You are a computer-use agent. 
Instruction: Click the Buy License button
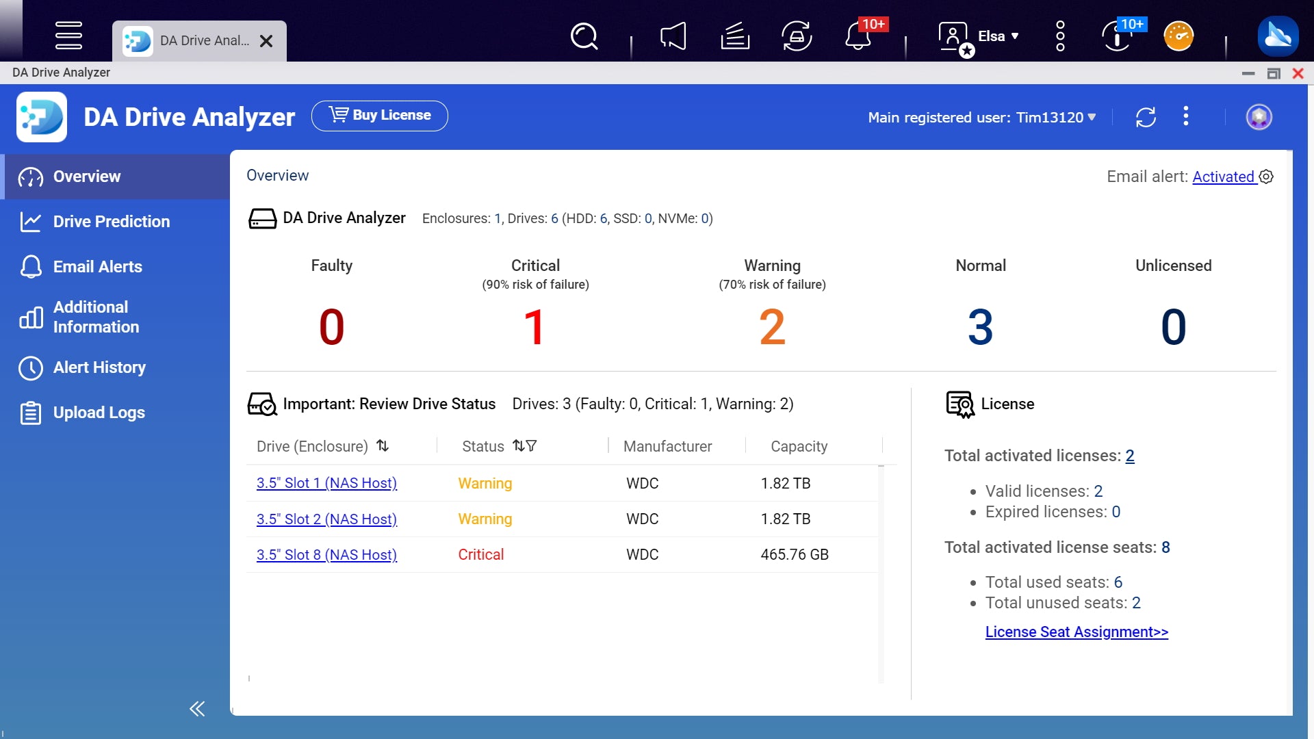[x=380, y=116]
